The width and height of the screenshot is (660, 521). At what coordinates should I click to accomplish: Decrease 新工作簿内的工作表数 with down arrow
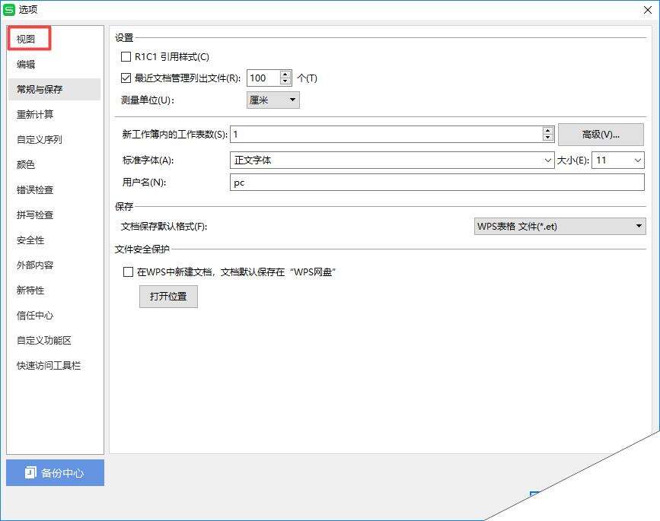547,138
